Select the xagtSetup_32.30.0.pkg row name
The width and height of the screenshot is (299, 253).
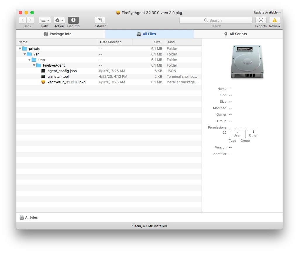66,82
